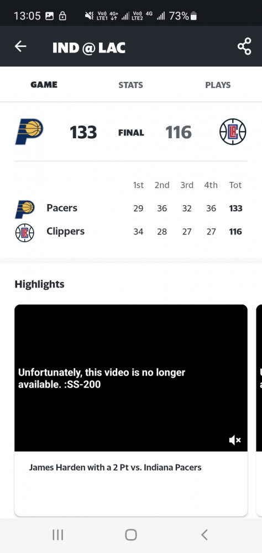Open James Harden 2 Pt highlight caption

115,468
